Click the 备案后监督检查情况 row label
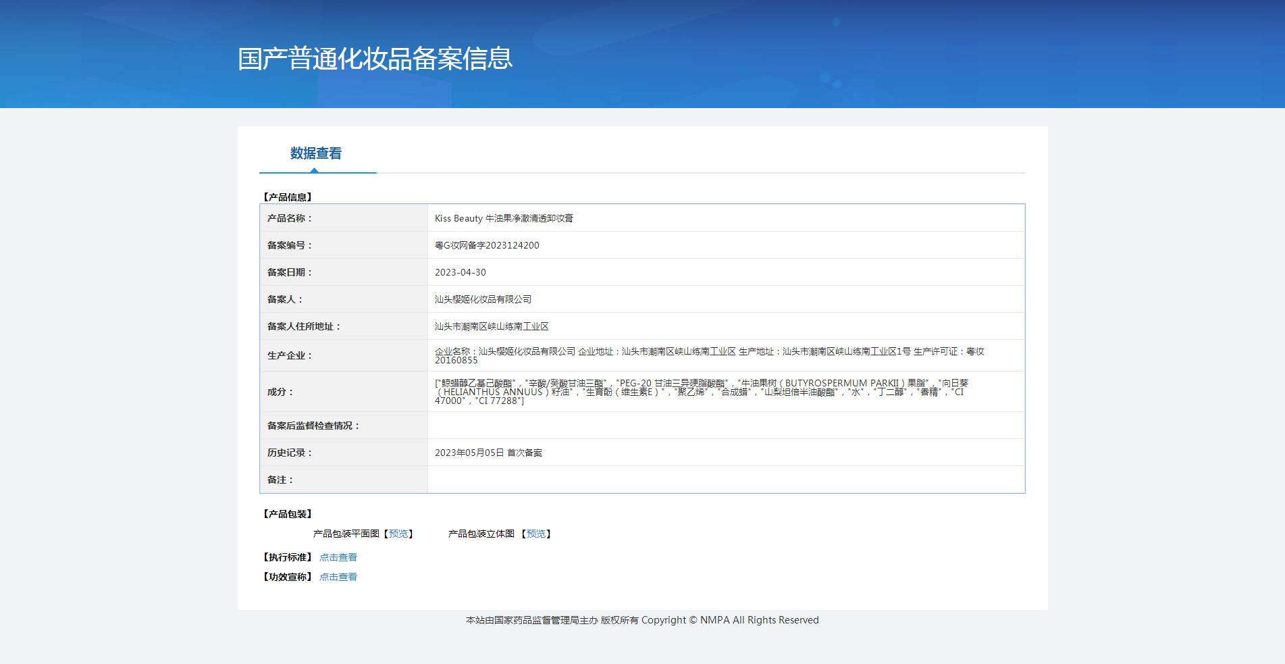Viewport: 1285px width, 664px height. [313, 426]
